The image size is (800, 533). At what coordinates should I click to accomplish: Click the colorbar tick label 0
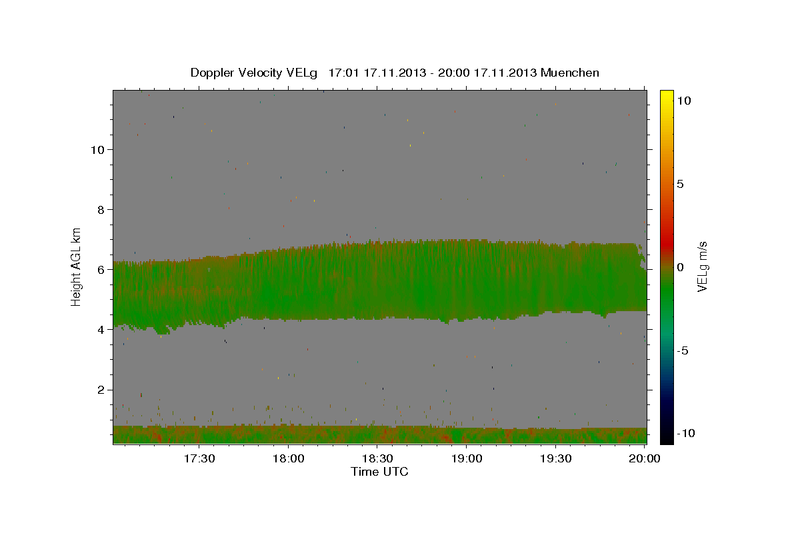(680, 267)
